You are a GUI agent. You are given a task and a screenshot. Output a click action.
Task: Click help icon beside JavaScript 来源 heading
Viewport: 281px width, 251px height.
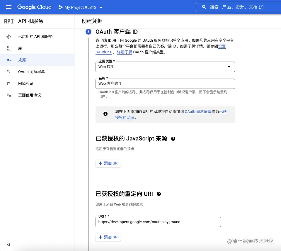point(173,139)
